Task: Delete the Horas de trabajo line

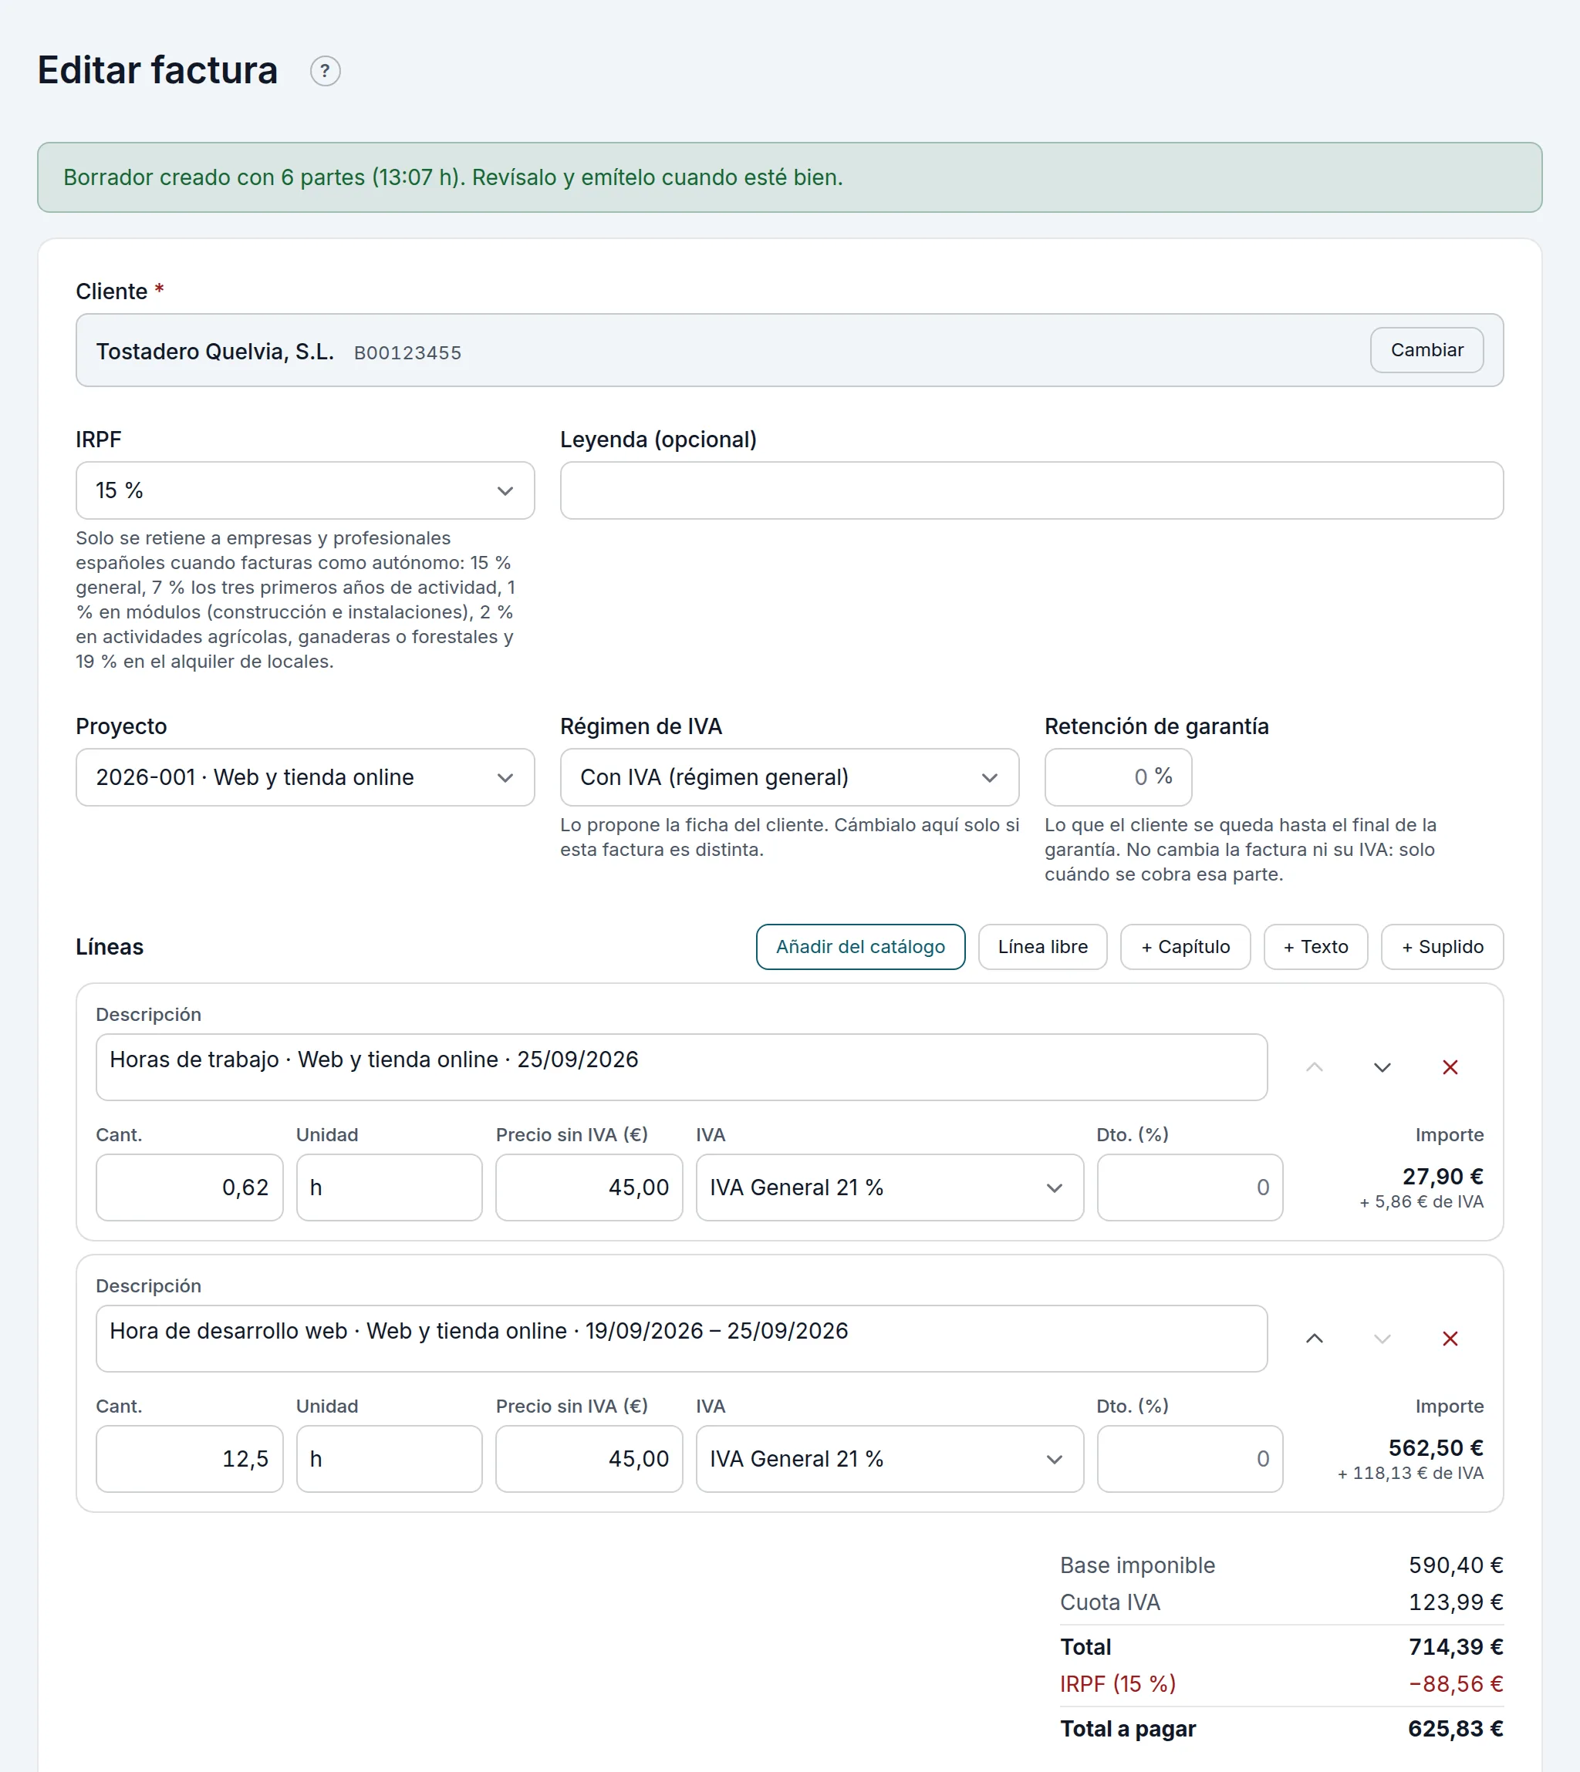Action: click(x=1449, y=1067)
